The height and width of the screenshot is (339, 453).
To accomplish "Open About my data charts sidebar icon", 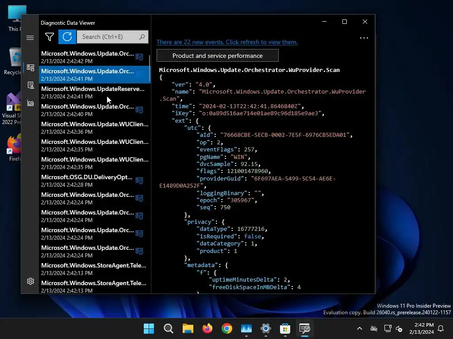I will pyautogui.click(x=31, y=103).
